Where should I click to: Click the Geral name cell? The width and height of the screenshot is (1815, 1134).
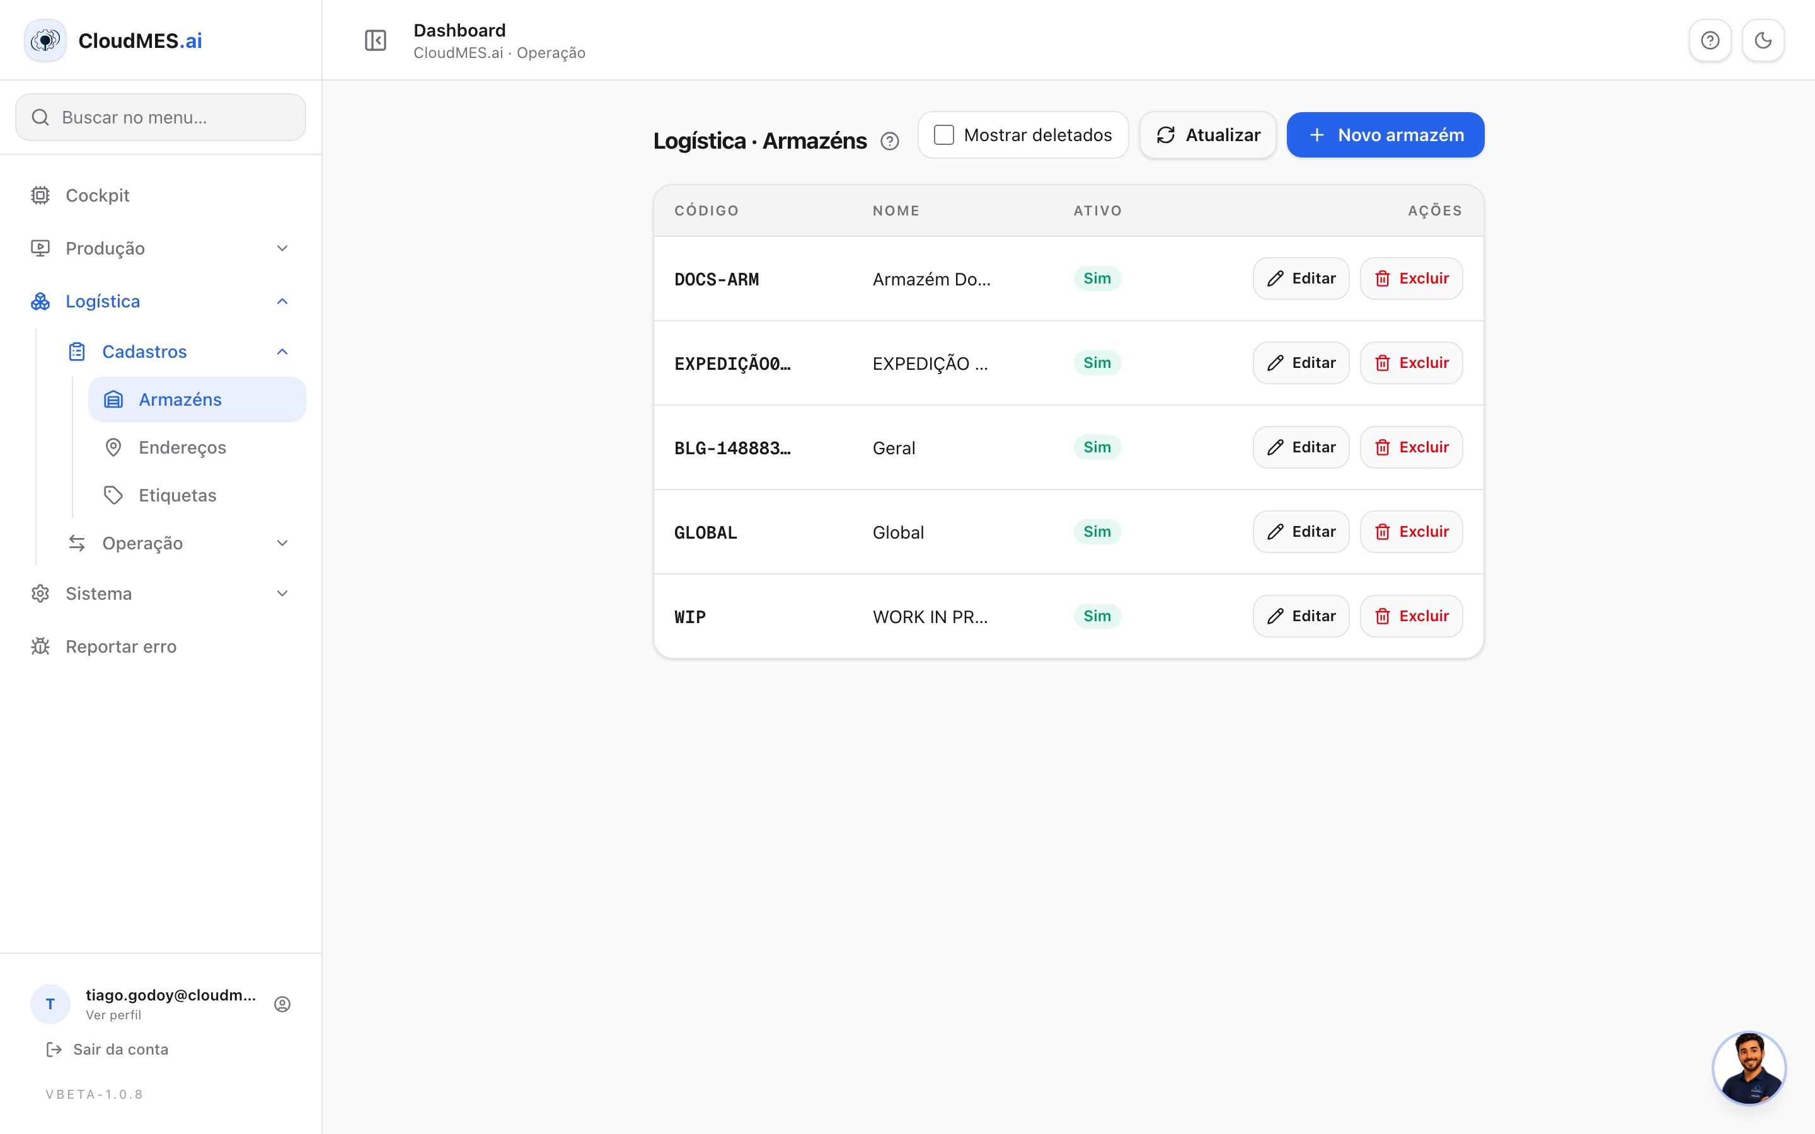[893, 449]
